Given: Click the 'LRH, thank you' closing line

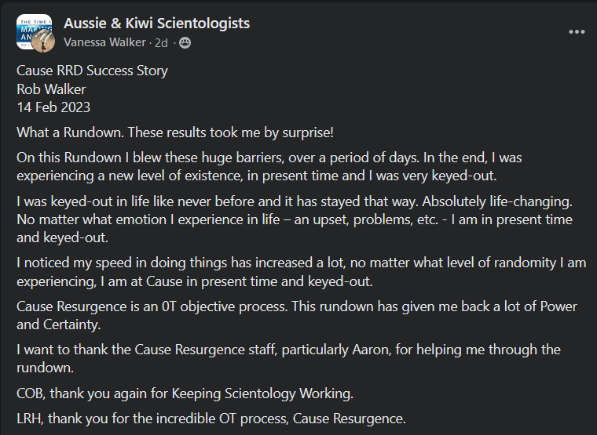Looking at the screenshot, I should tap(211, 419).
